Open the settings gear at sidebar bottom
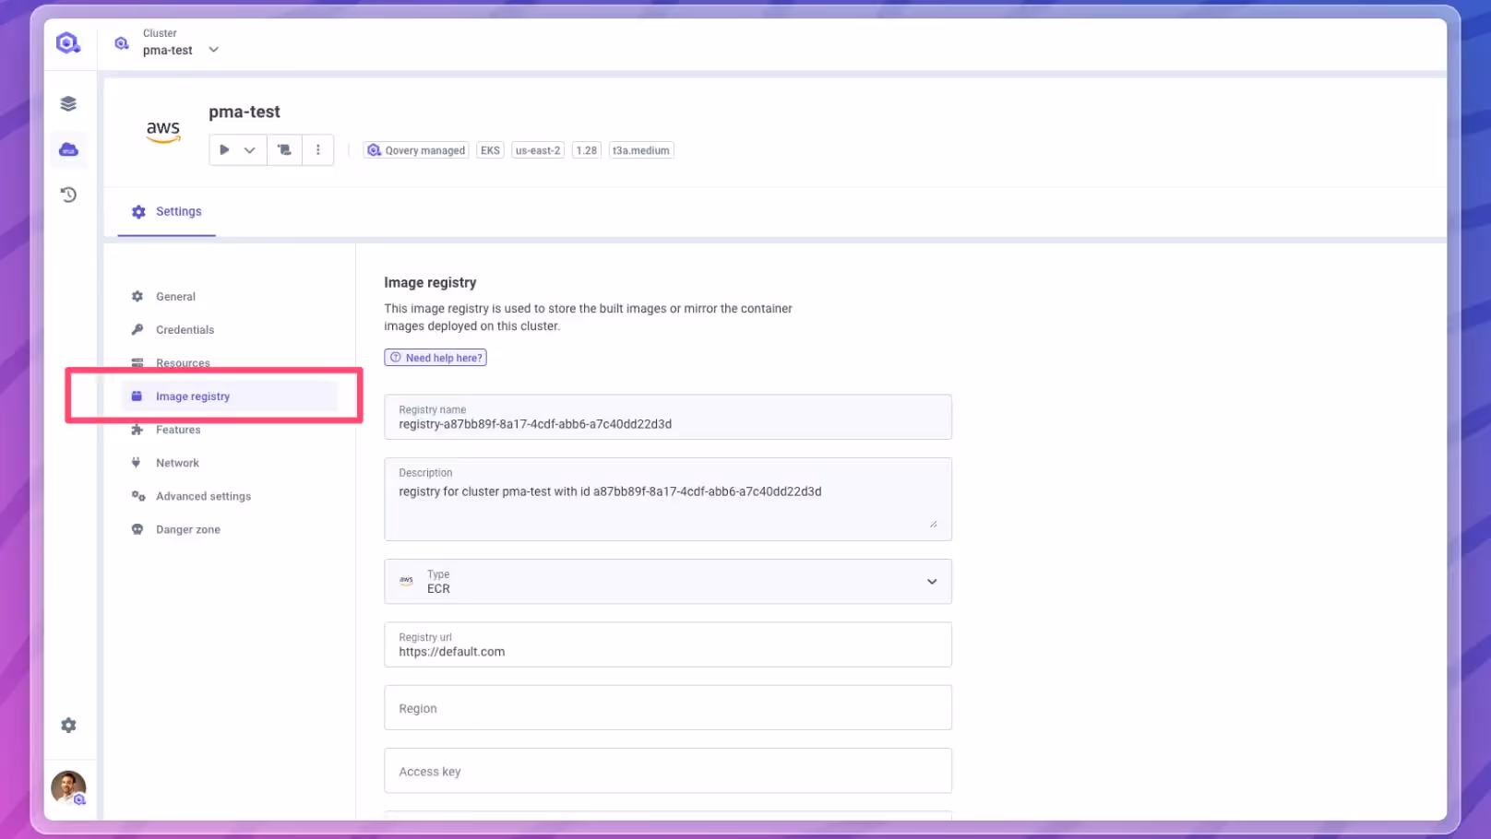Viewport: 1491px width, 839px height. [x=67, y=725]
